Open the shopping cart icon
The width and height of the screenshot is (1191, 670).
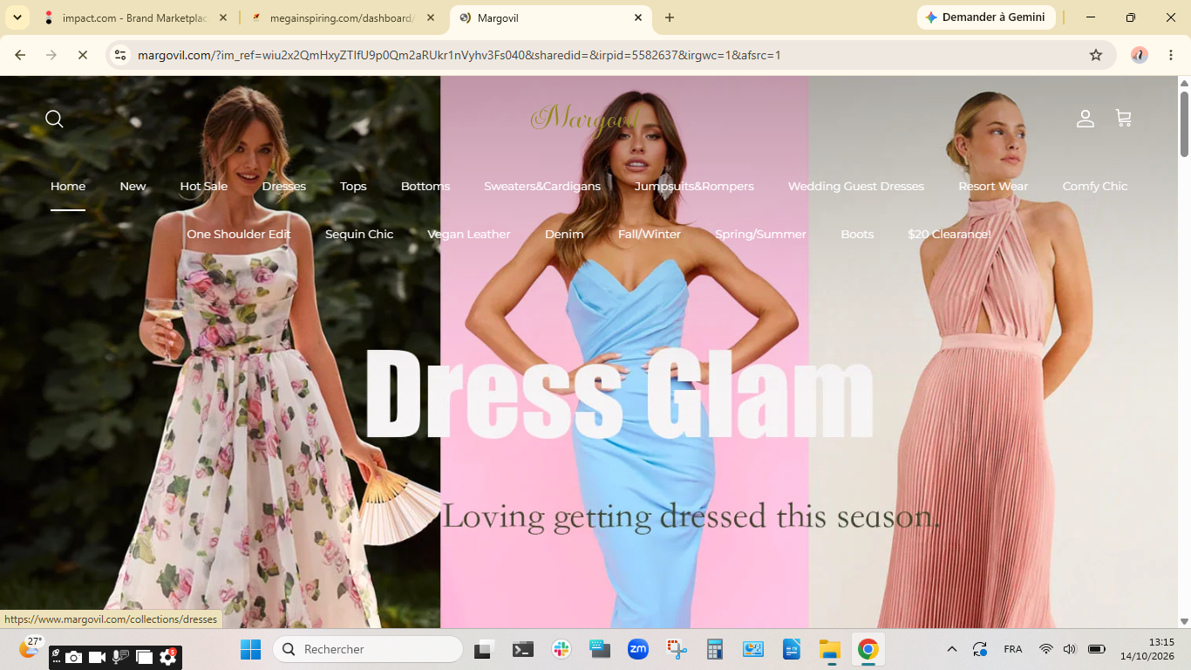pos(1123,118)
